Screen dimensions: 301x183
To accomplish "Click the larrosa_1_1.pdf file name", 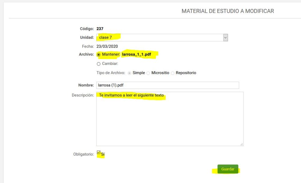I will 136,55.
